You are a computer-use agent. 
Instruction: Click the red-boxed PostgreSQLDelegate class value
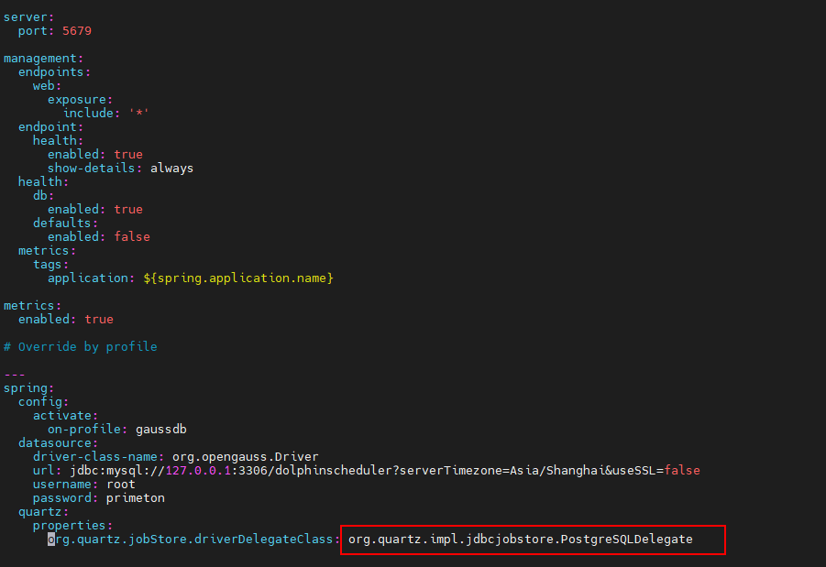click(x=520, y=540)
